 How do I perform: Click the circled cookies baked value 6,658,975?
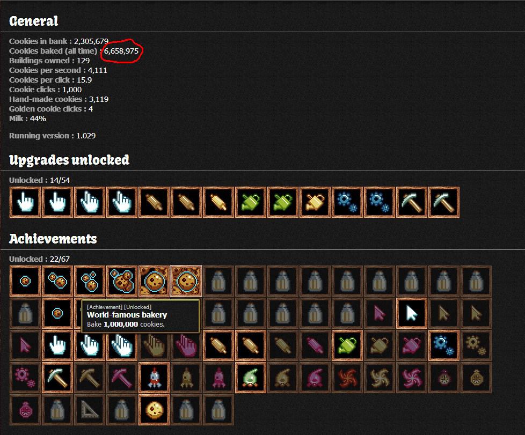121,51
